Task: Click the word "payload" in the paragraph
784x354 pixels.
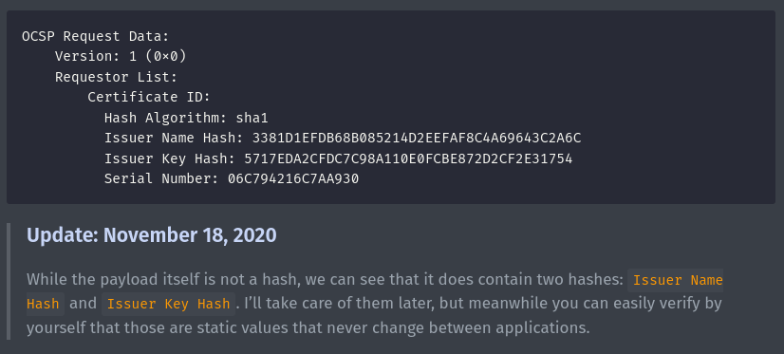Action: (x=128, y=279)
